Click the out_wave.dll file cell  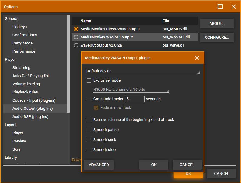pos(173,45)
